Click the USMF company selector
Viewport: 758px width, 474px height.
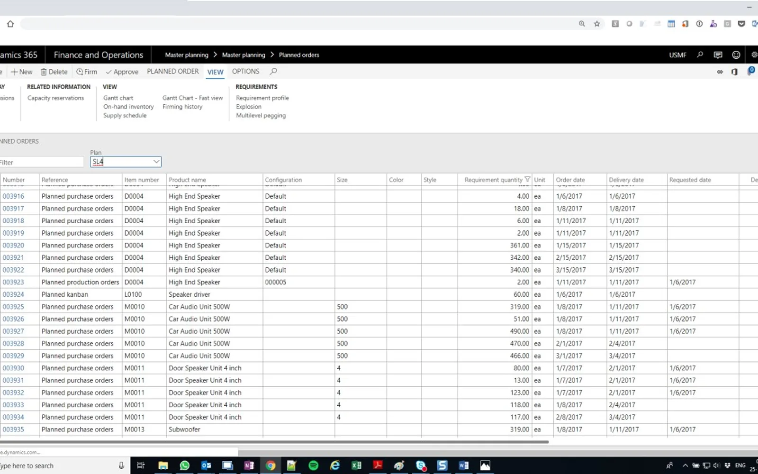pos(677,55)
